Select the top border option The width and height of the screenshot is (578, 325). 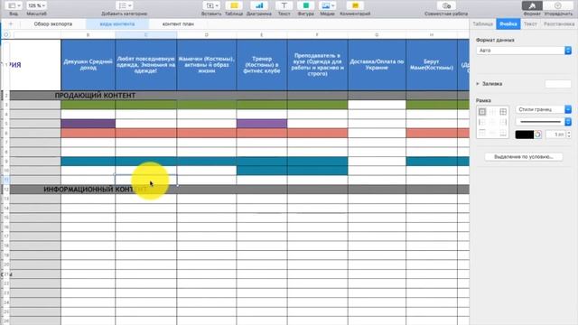(x=482, y=133)
